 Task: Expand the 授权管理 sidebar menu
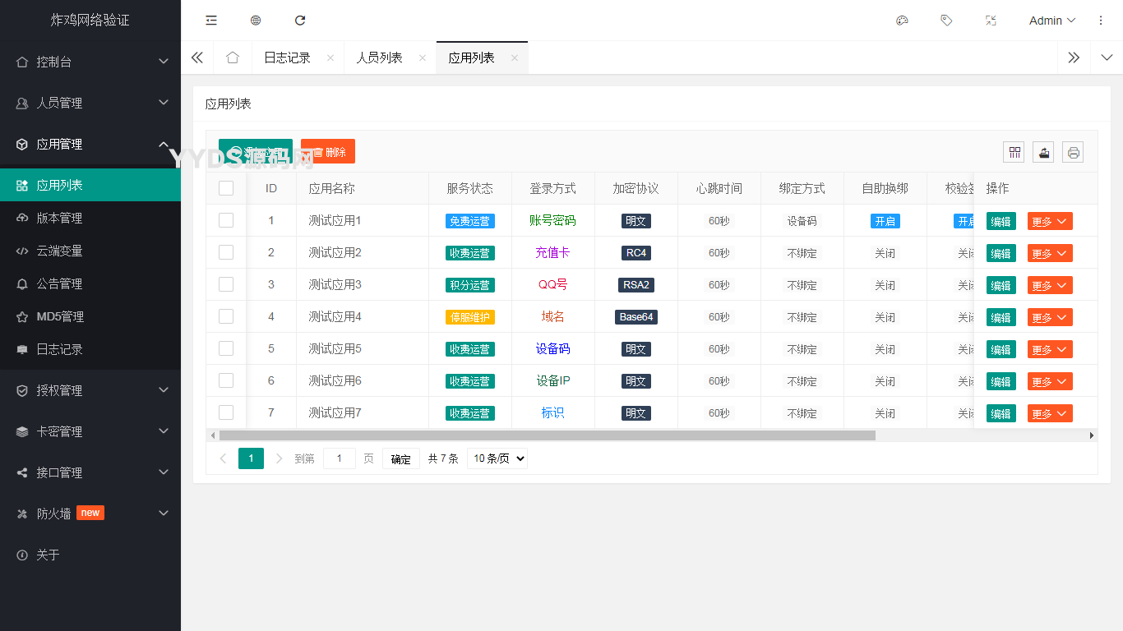coord(90,390)
